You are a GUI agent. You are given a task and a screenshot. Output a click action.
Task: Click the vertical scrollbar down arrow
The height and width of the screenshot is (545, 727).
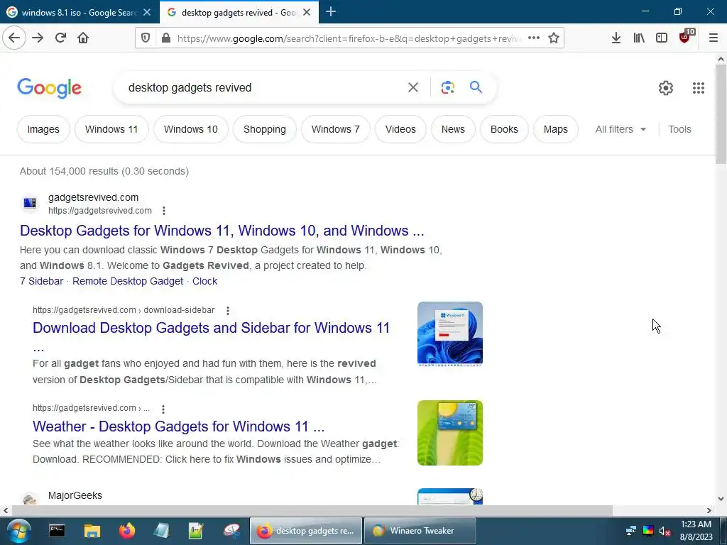click(721, 499)
